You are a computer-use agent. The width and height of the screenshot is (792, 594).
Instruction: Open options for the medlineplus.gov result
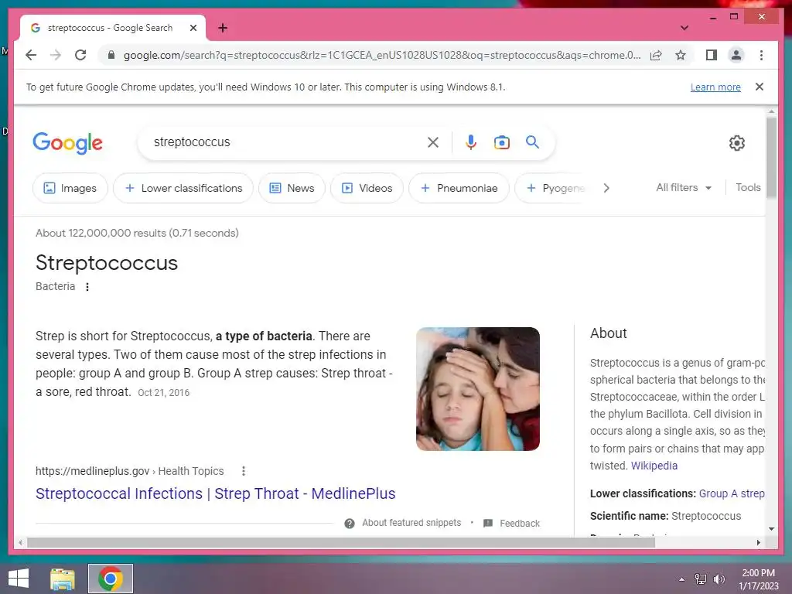coord(244,471)
